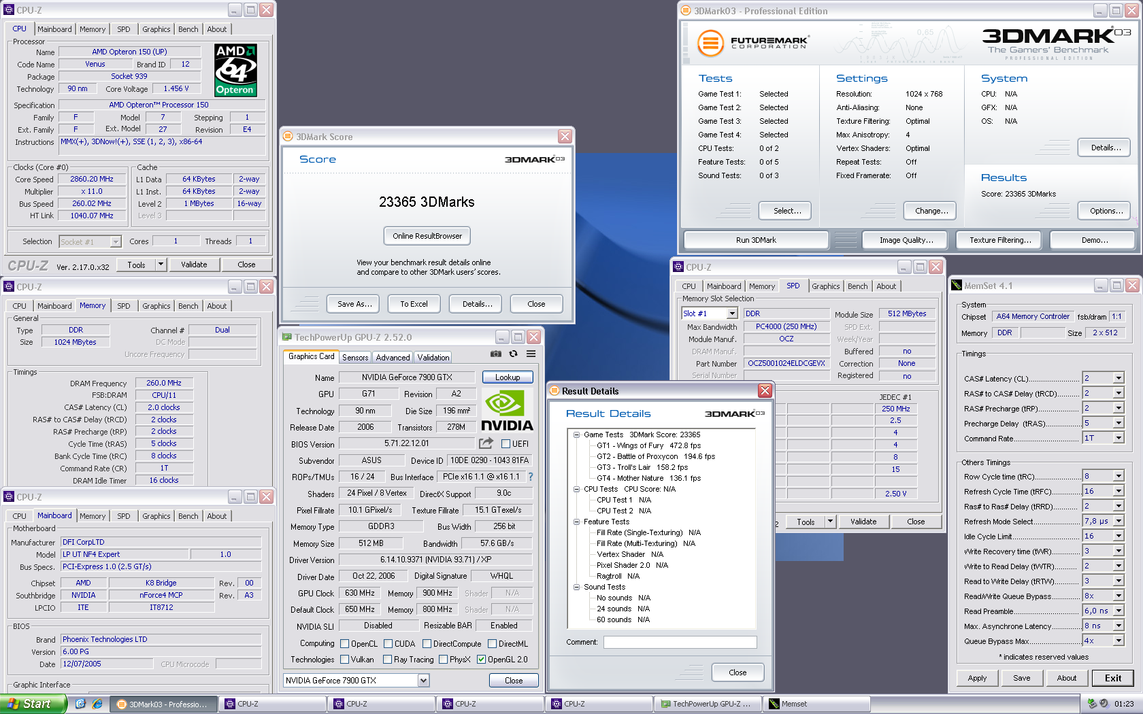The image size is (1143, 714).
Task: Check the Ray Tracing checkbox
Action: coord(387,660)
